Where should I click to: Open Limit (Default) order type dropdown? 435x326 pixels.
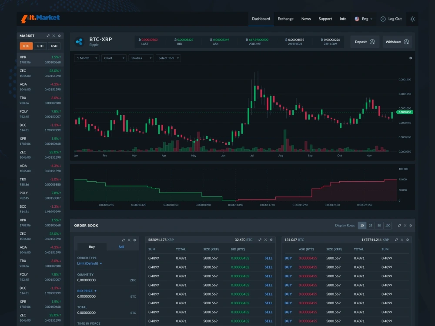pyautogui.click(x=90, y=263)
